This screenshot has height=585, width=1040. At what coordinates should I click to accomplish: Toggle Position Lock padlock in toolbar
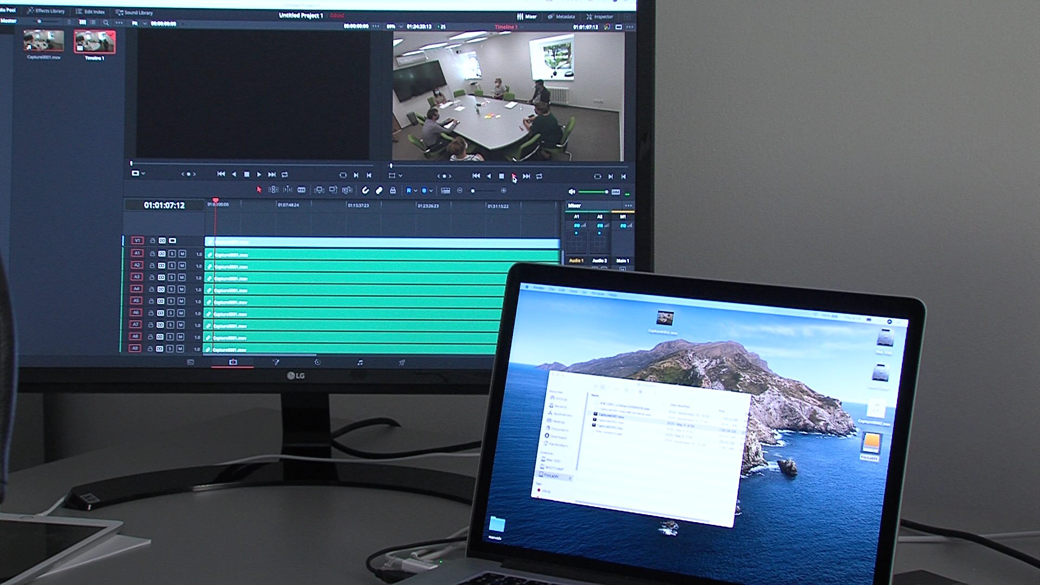(x=393, y=190)
